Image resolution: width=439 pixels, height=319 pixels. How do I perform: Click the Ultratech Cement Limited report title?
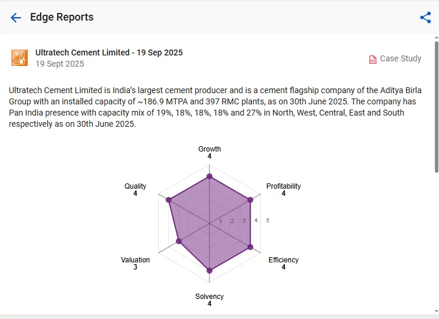[x=109, y=52]
